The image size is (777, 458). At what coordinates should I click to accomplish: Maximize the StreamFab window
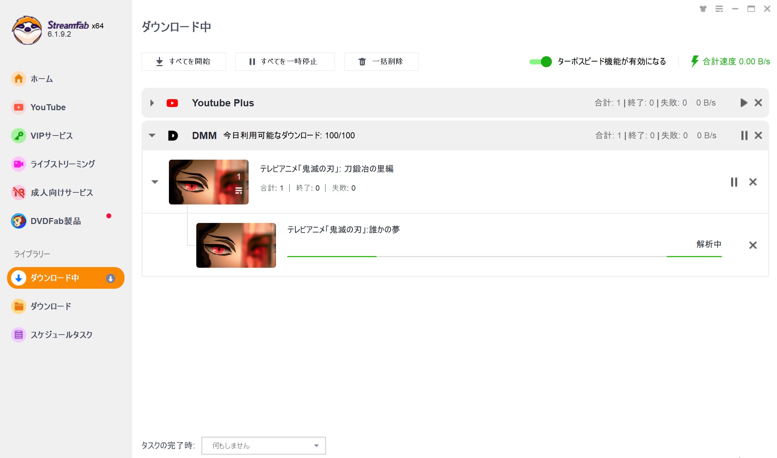tap(751, 9)
